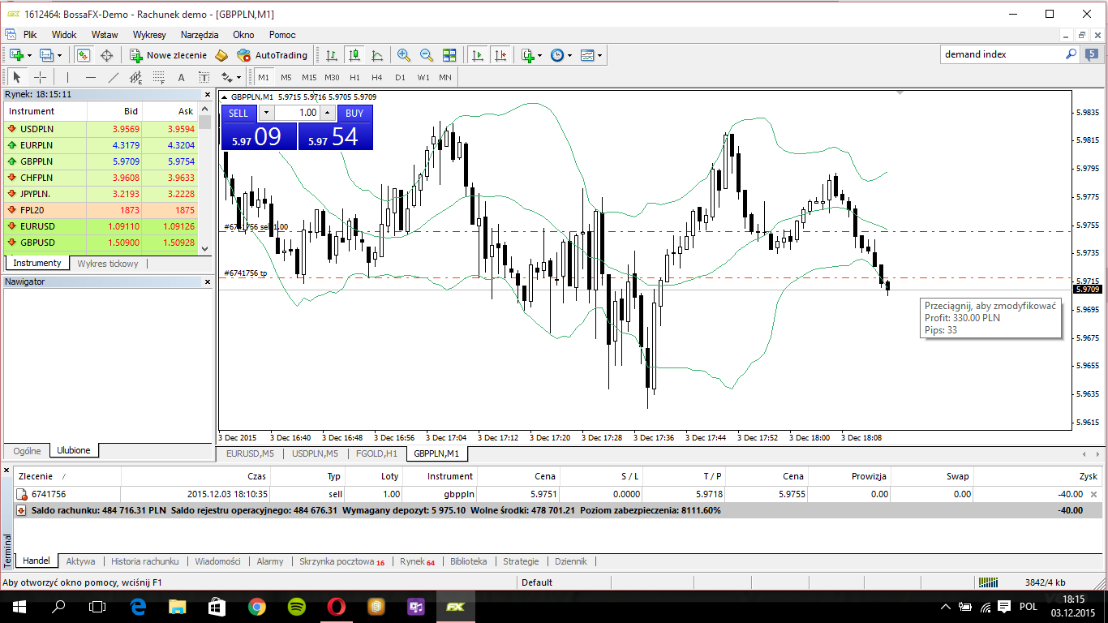The width and height of the screenshot is (1108, 623).
Task: Tile chart windows icon
Action: tap(449, 55)
